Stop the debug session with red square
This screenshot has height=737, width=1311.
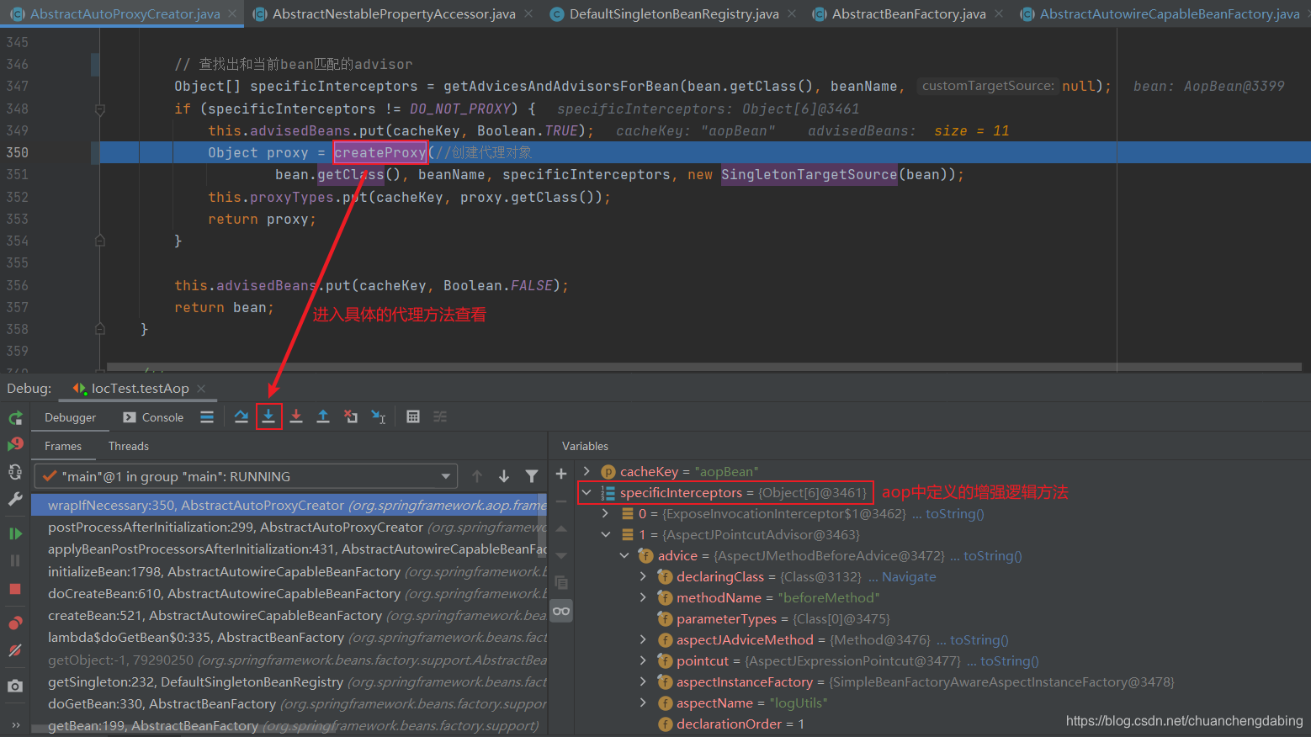(15, 589)
